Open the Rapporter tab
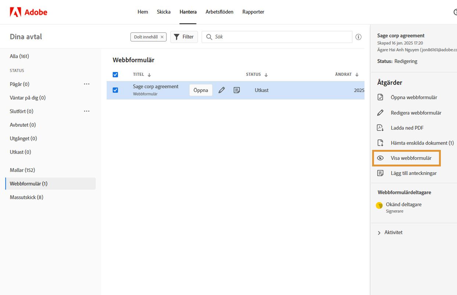Image resolution: width=457 pixels, height=295 pixels. click(253, 12)
